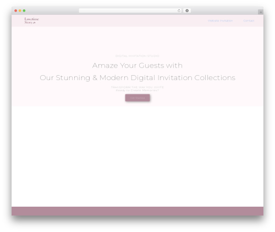Reload the page with the refresh icon
Screen dimensions: 275x232
[179, 10]
